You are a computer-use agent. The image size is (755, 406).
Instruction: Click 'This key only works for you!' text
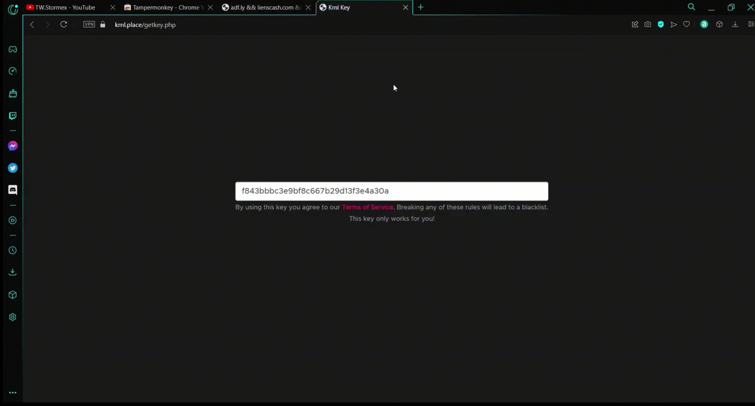(x=392, y=219)
